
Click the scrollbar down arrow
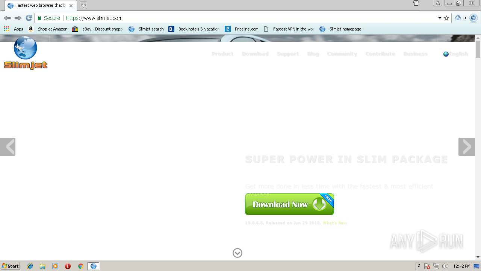478,257
